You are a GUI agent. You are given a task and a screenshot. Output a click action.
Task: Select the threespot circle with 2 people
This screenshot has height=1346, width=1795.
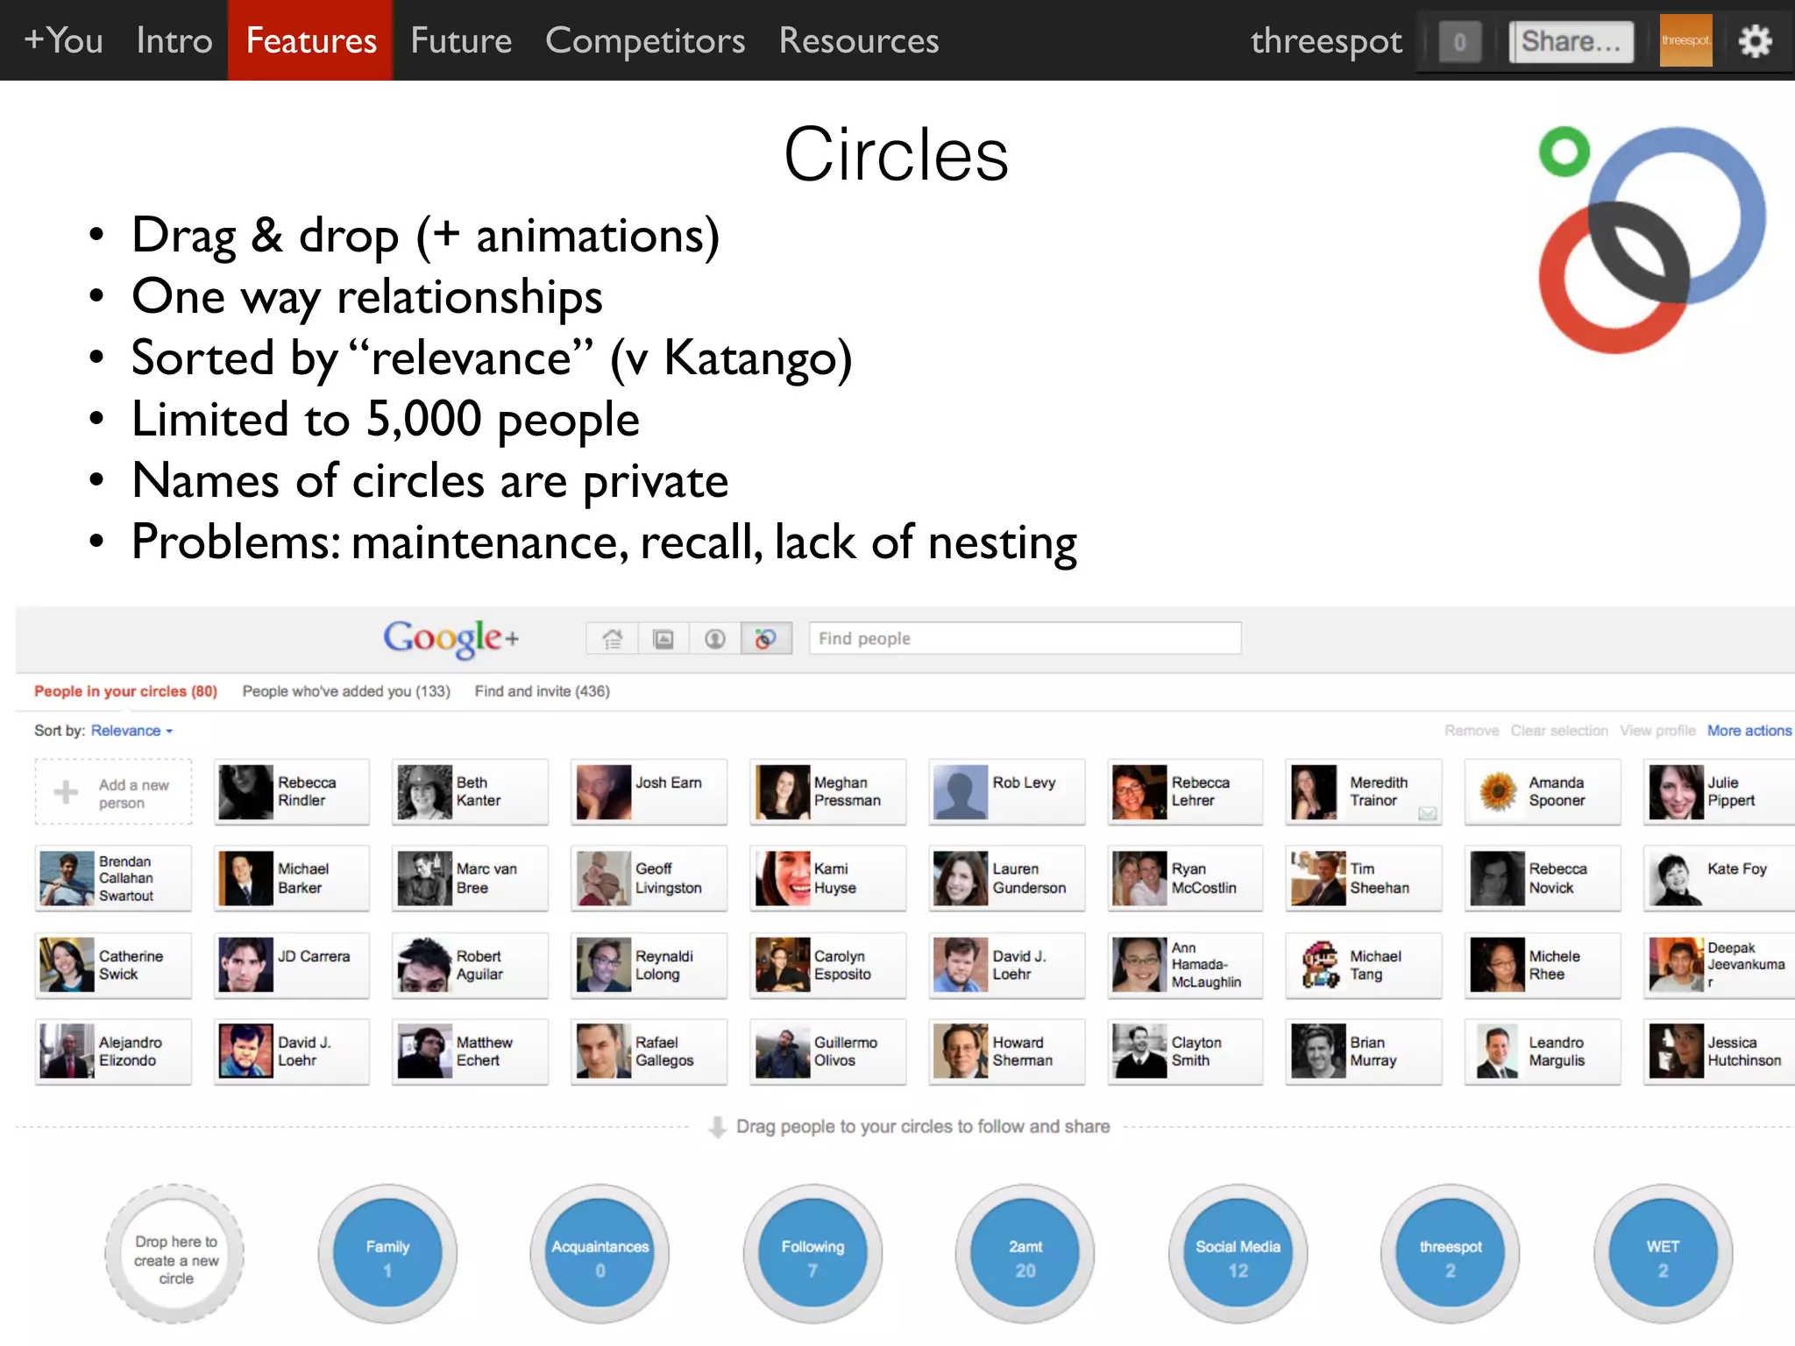pyautogui.click(x=1451, y=1254)
